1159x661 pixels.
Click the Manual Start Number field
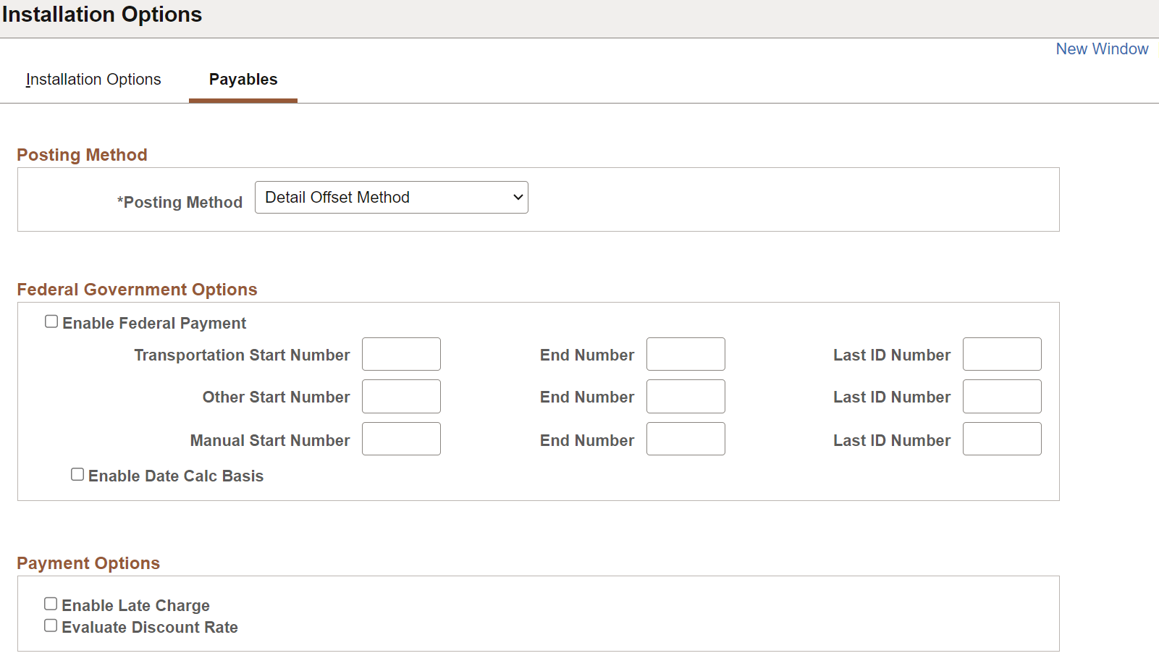point(401,439)
